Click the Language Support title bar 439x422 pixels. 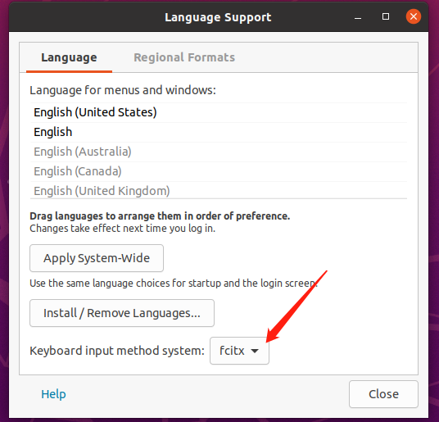[218, 17]
